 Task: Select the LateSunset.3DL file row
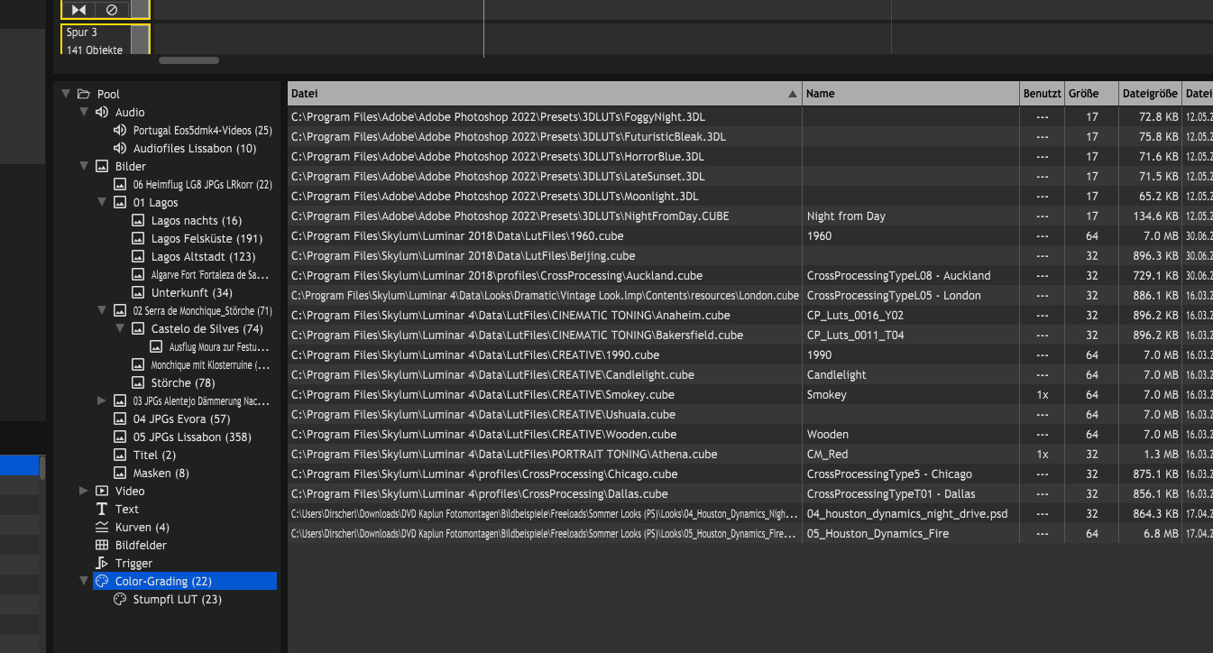tap(750, 176)
